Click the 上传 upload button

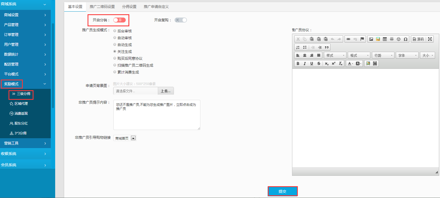[x=166, y=91]
